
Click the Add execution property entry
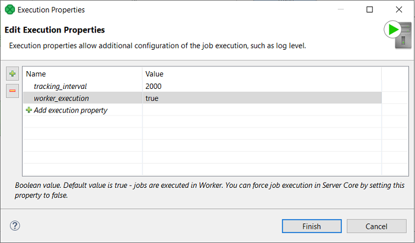click(x=70, y=110)
